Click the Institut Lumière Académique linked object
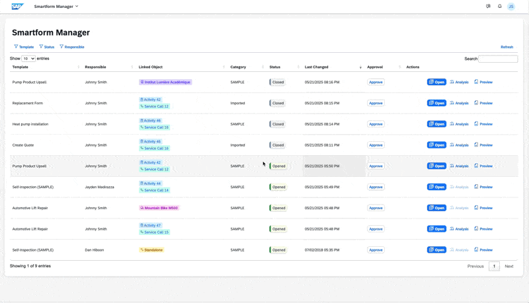Image resolution: width=529 pixels, height=303 pixels. (x=165, y=83)
